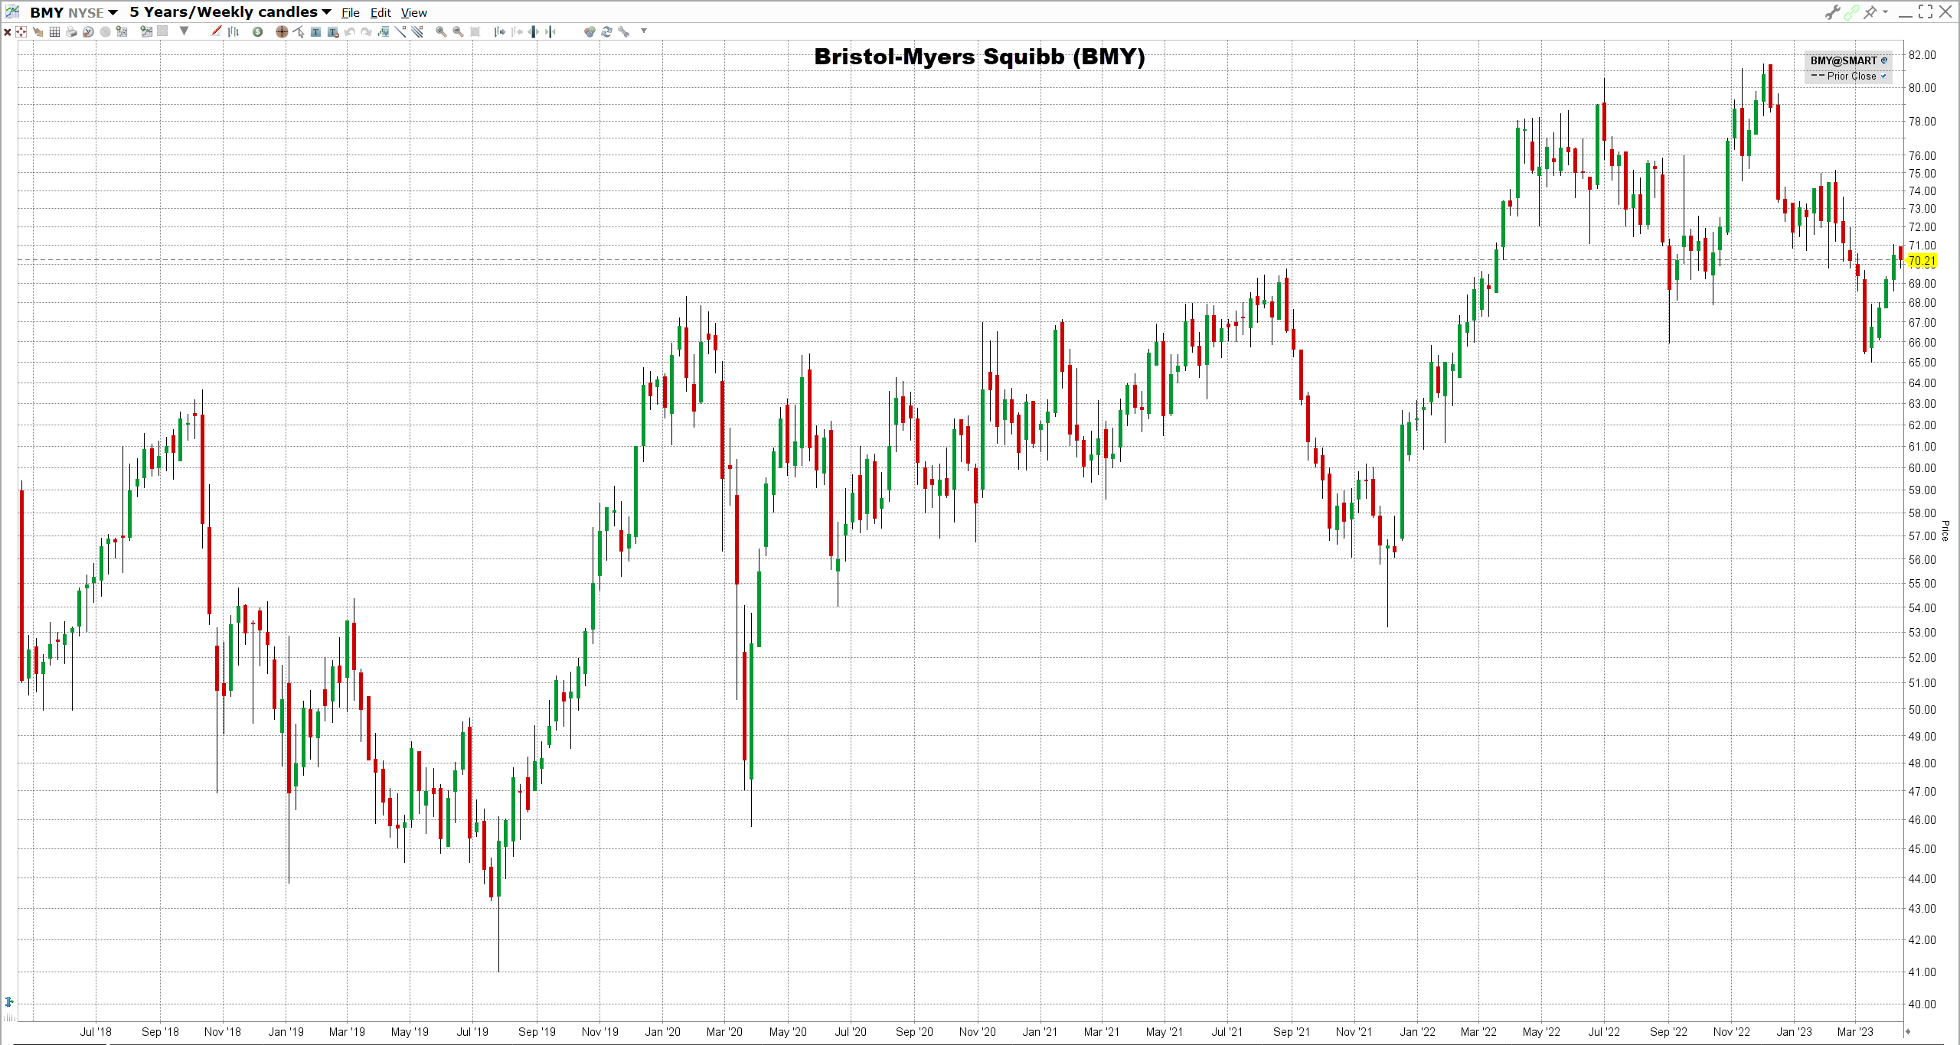
Task: Click the 82.00 price axis label
Action: point(1922,55)
